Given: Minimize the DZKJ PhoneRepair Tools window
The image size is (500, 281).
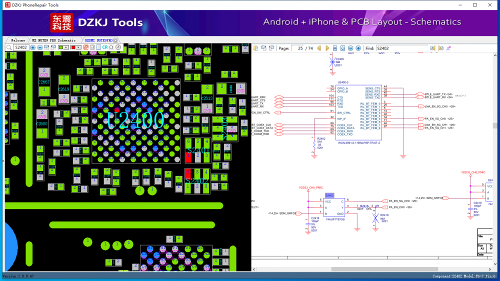Looking at the screenshot, I should coord(460,5).
